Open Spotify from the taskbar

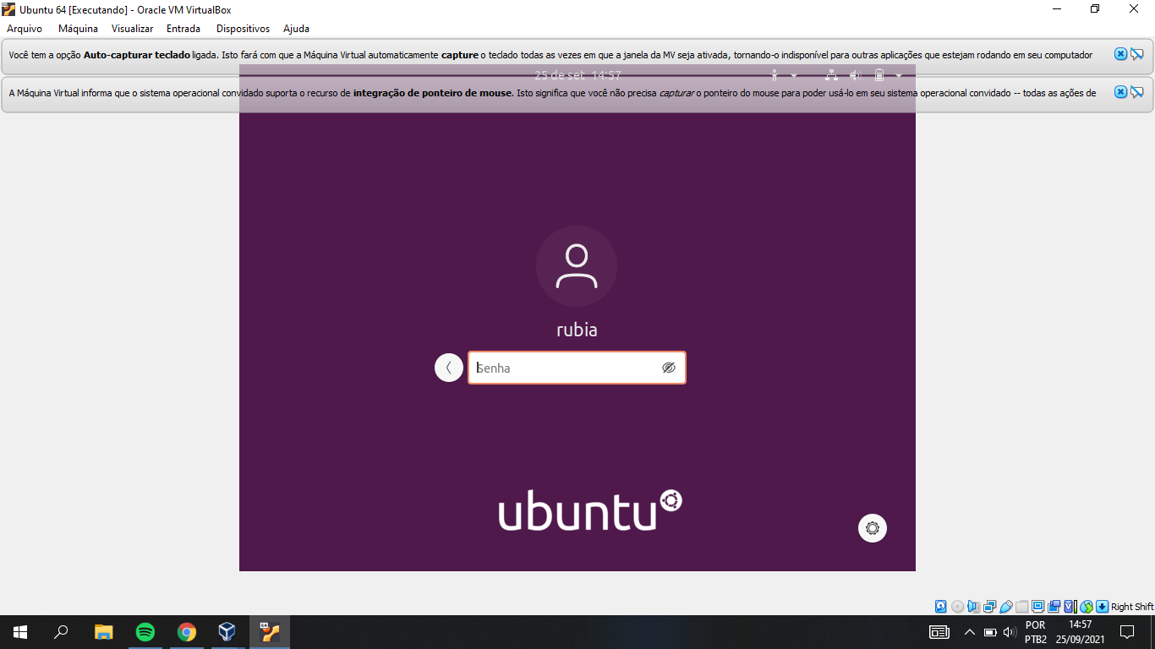pyautogui.click(x=145, y=632)
